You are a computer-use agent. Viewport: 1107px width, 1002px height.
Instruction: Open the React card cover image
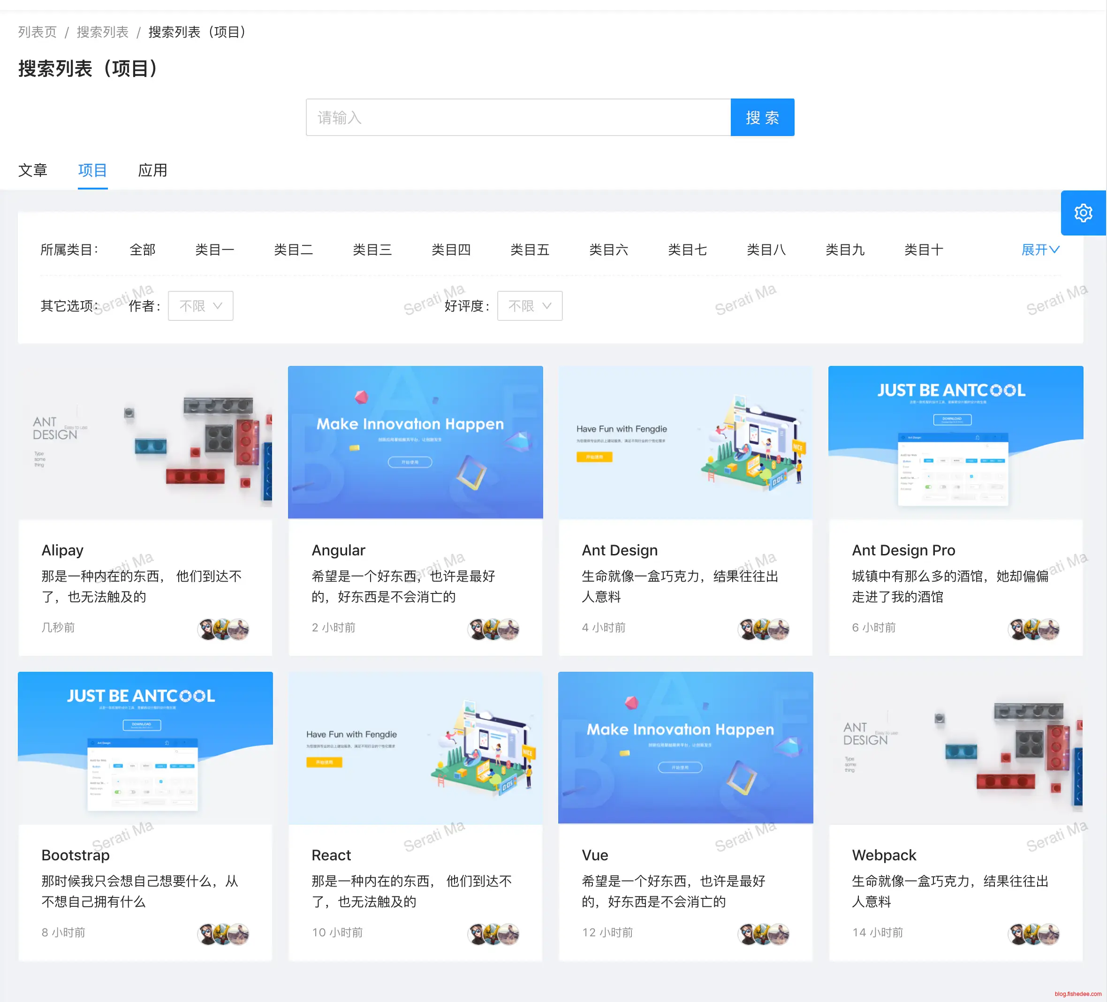point(415,747)
